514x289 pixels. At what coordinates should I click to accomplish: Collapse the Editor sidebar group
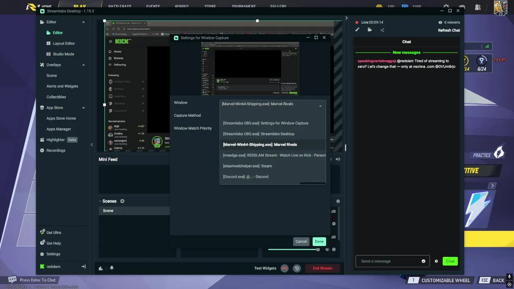pyautogui.click(x=84, y=22)
